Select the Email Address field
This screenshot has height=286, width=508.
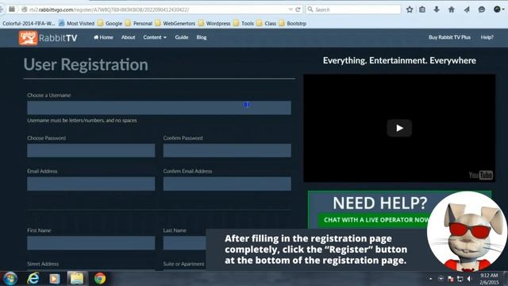coord(91,184)
